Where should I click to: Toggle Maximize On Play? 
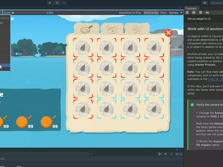[x=130, y=13]
